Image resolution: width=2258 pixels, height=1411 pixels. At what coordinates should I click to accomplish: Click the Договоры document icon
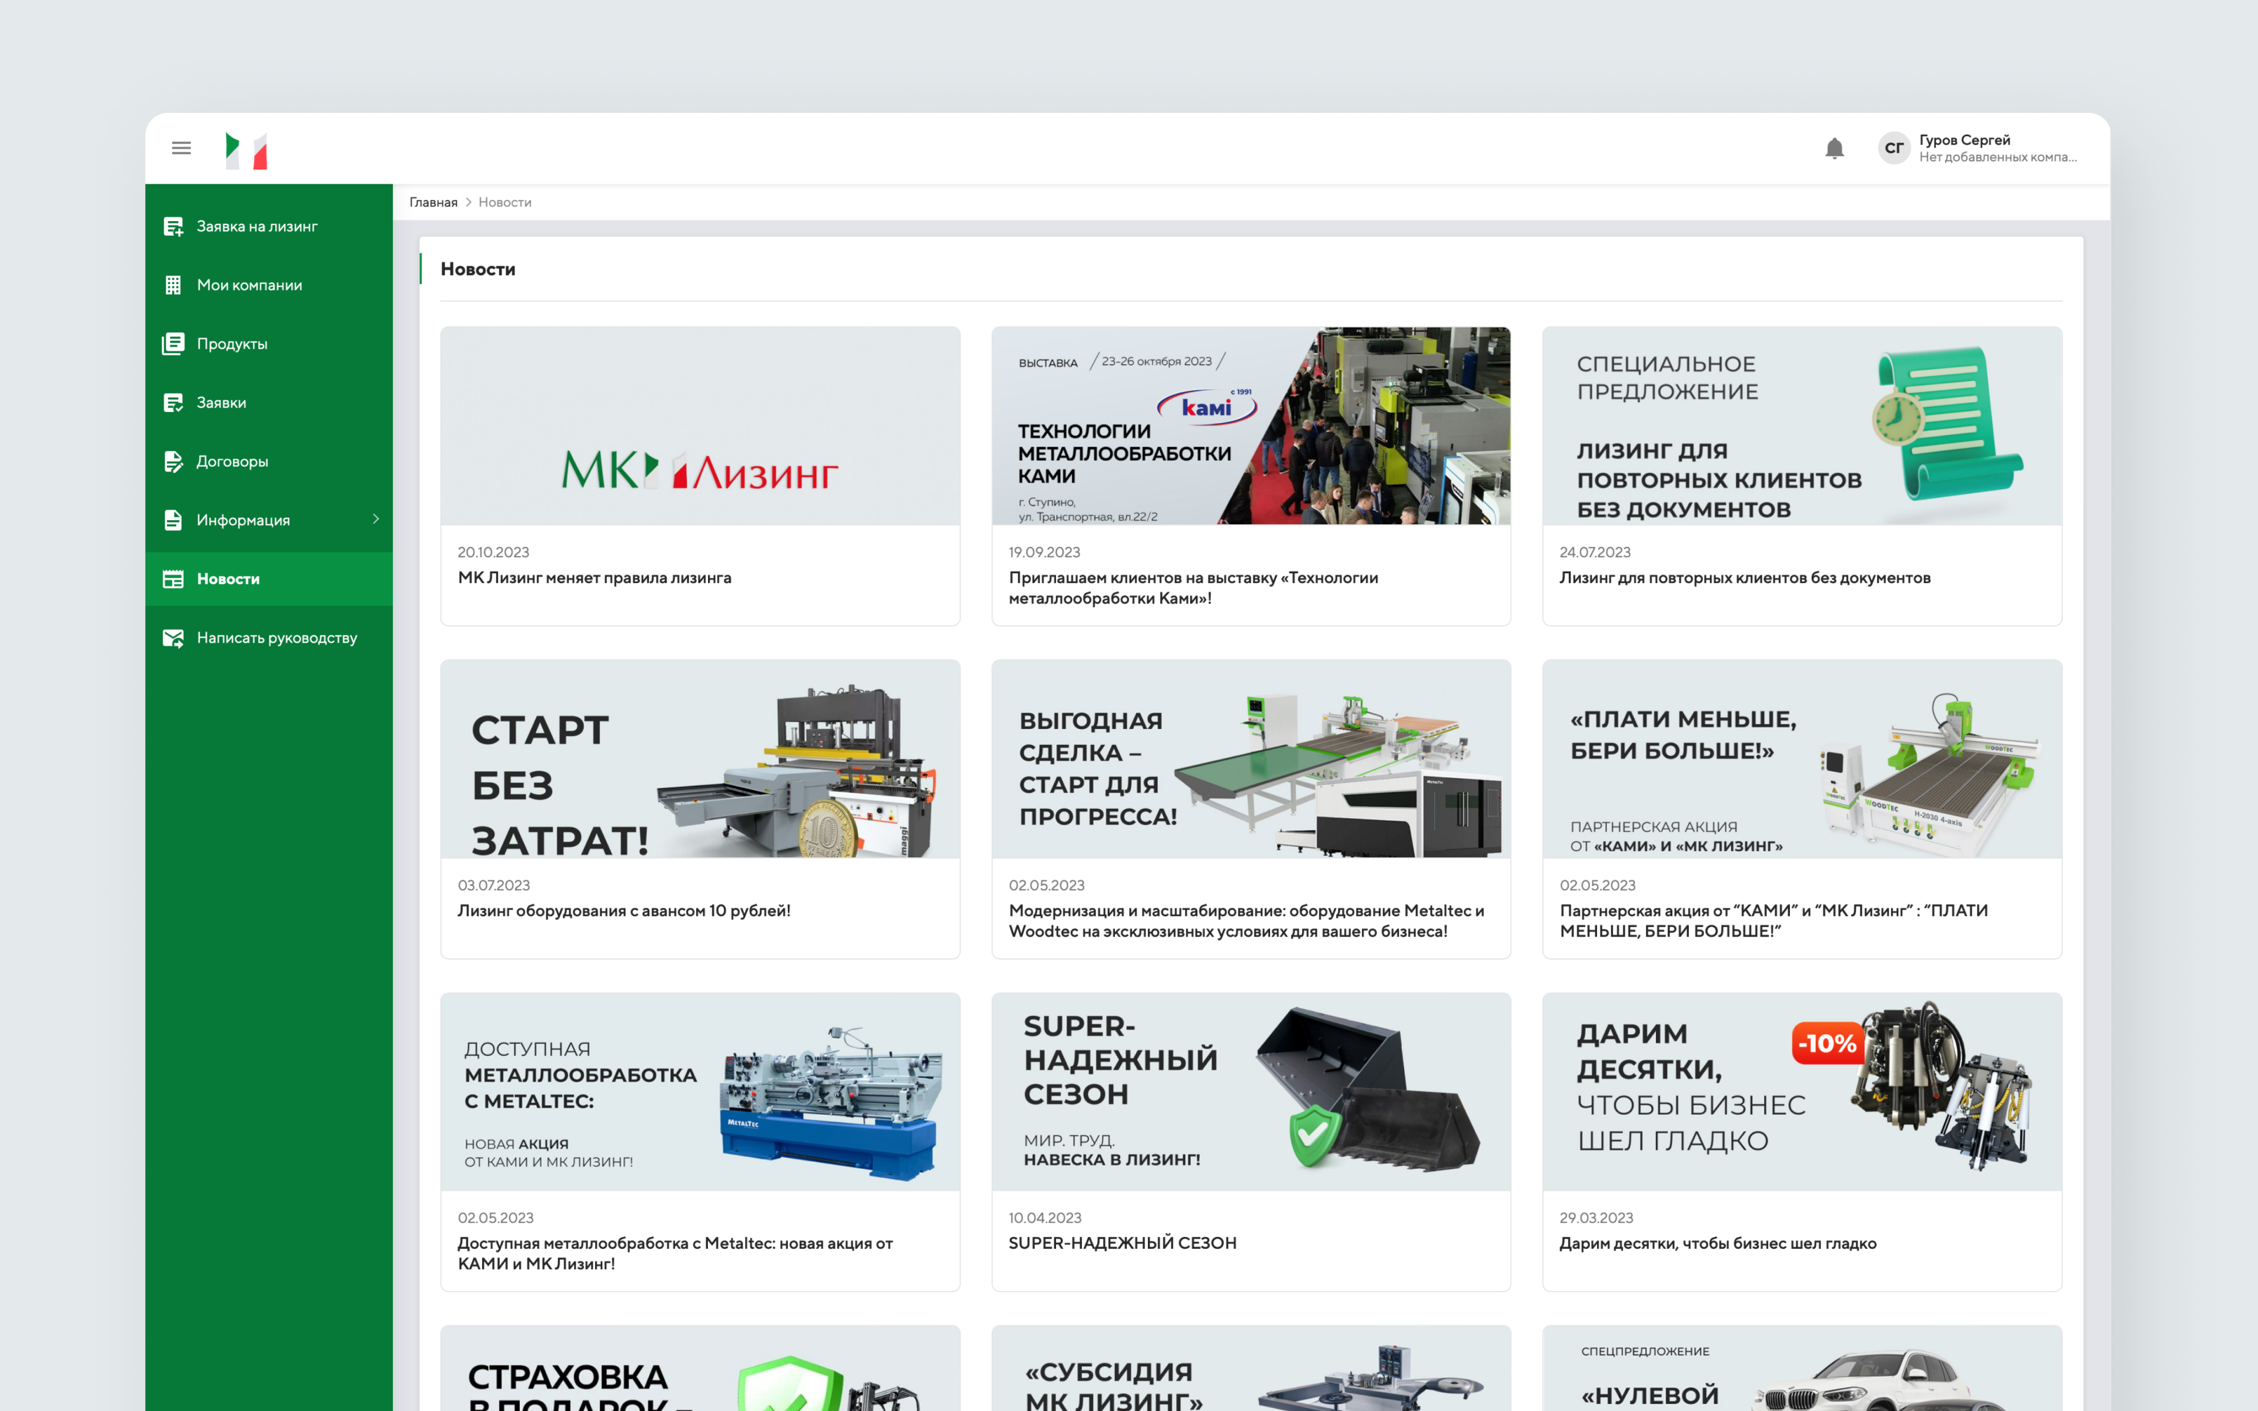[173, 462]
